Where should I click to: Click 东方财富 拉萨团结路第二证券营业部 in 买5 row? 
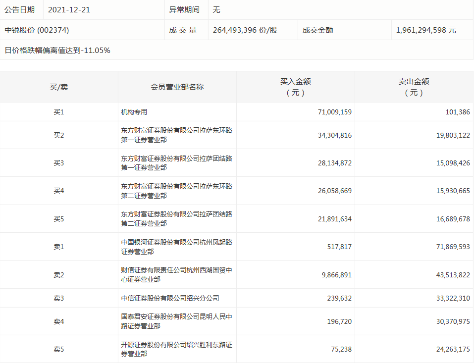point(176,218)
